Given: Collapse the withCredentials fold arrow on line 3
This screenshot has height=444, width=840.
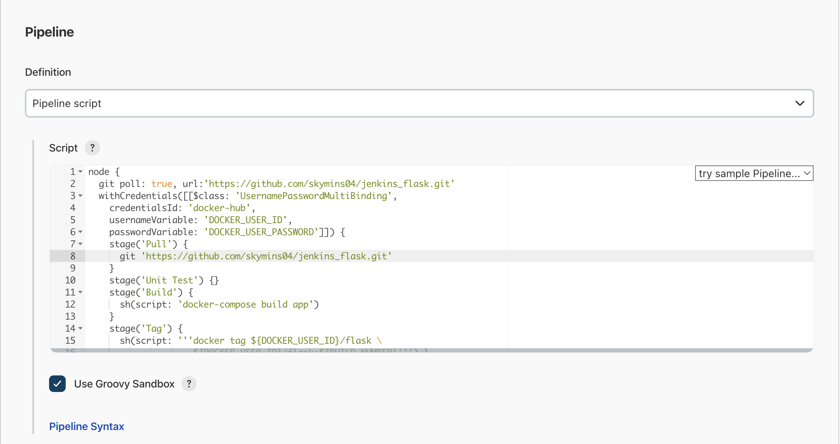Looking at the screenshot, I should 80,196.
